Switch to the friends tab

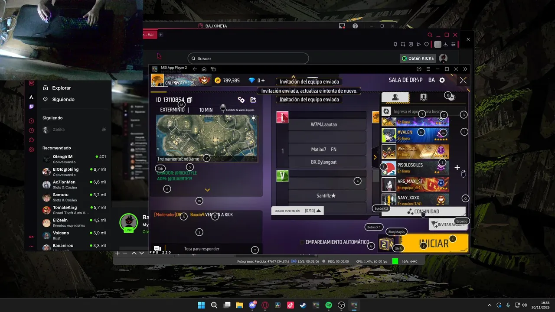pos(395,97)
